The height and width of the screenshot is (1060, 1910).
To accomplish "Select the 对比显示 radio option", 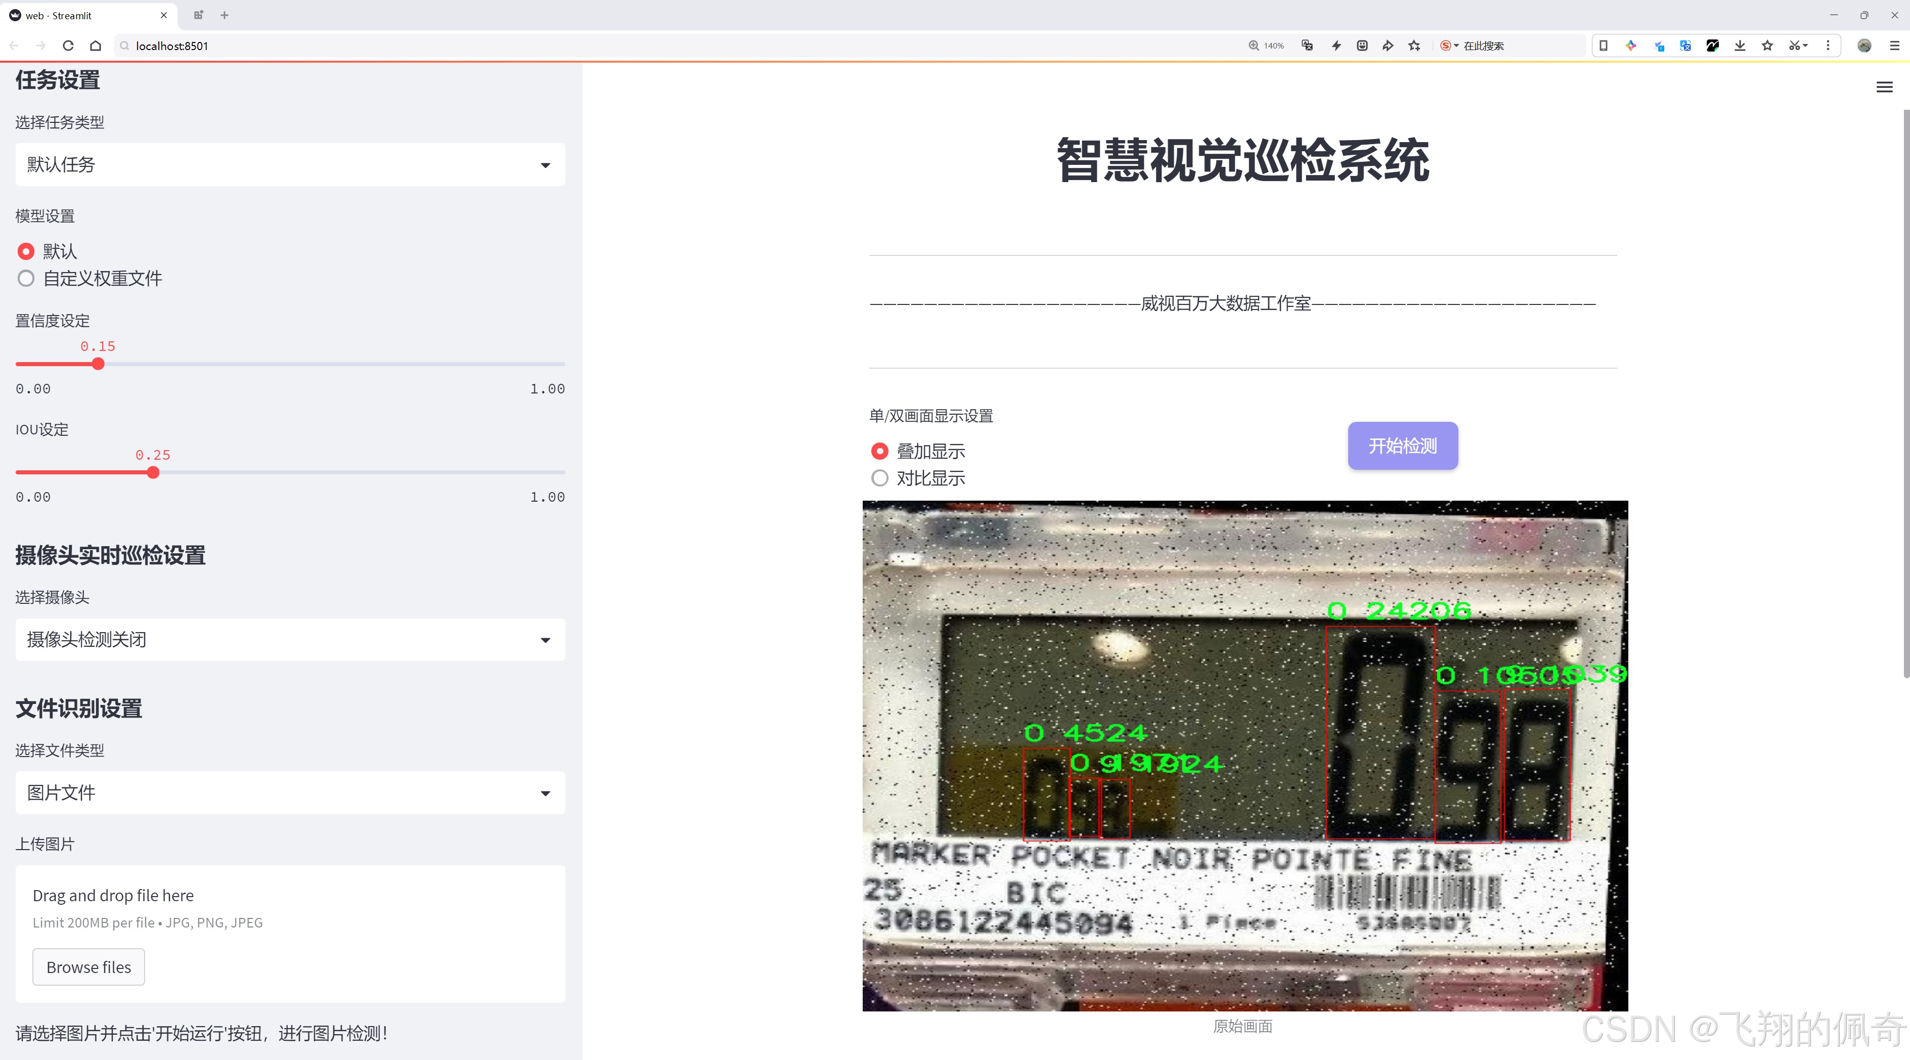I will (x=918, y=478).
